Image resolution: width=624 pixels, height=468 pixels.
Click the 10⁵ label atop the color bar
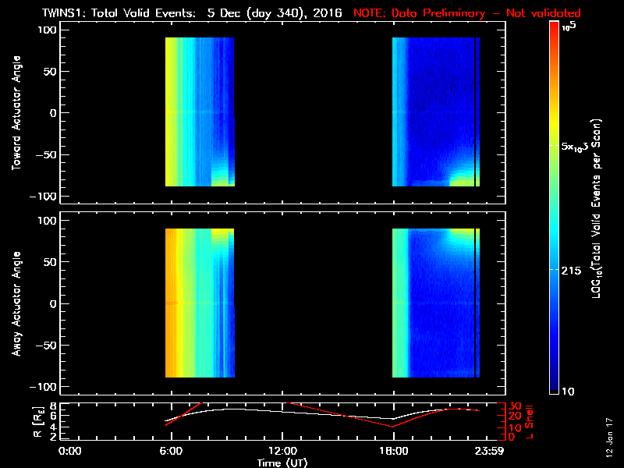[573, 27]
